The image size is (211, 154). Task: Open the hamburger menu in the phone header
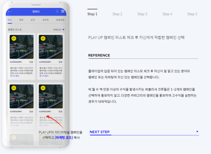tap(63, 11)
